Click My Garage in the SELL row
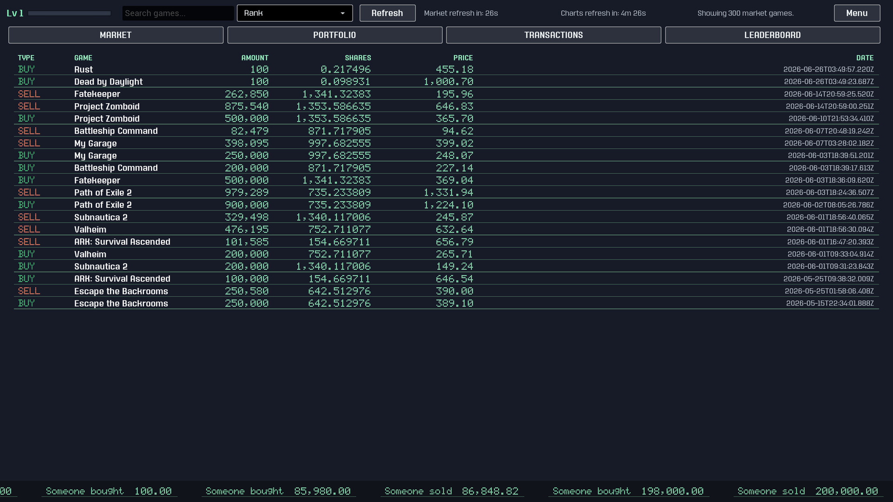 [95, 143]
